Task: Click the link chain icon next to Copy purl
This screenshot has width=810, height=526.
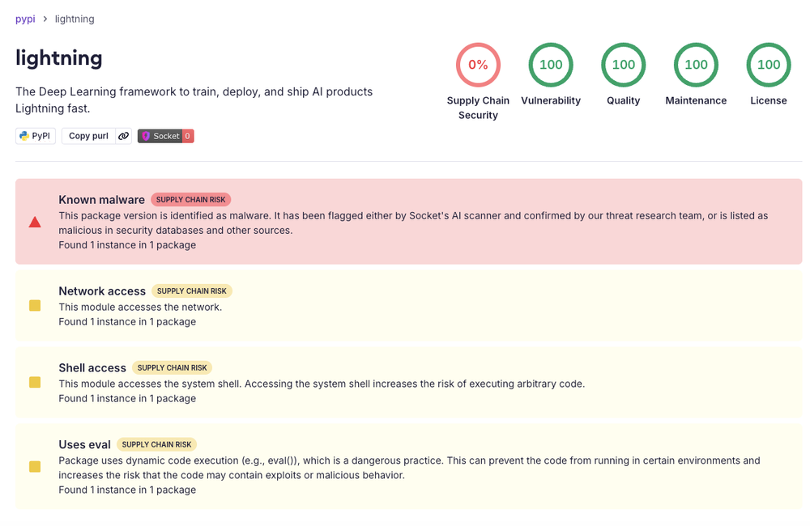Action: (x=123, y=136)
